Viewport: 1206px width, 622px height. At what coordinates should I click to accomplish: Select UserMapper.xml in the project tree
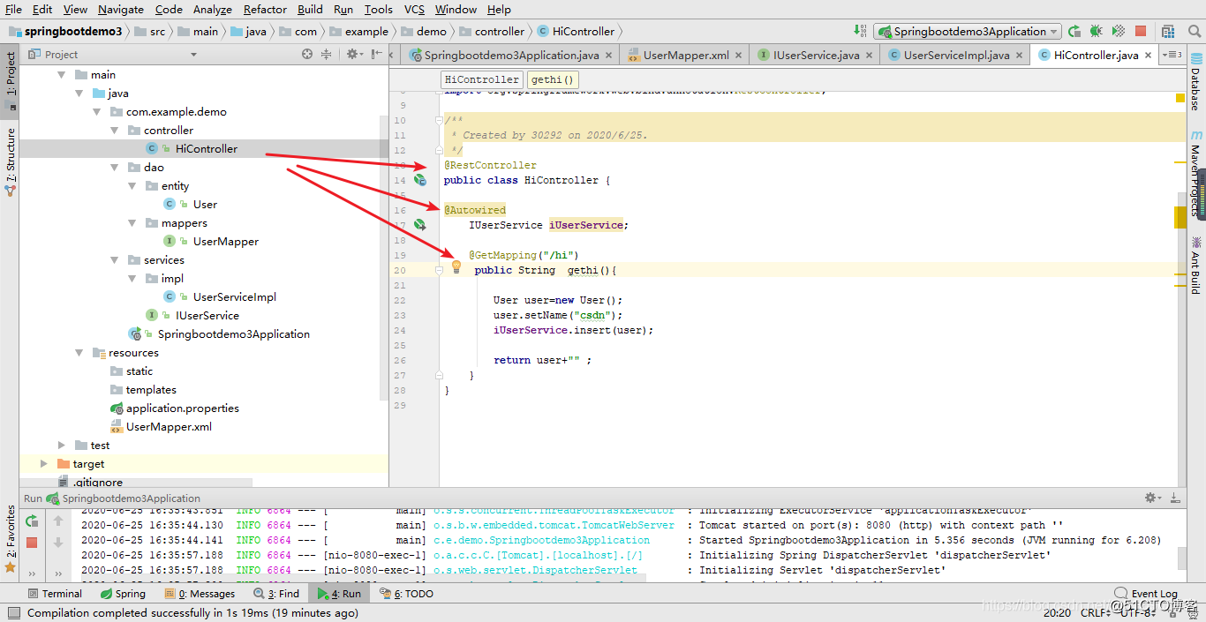pos(169,427)
